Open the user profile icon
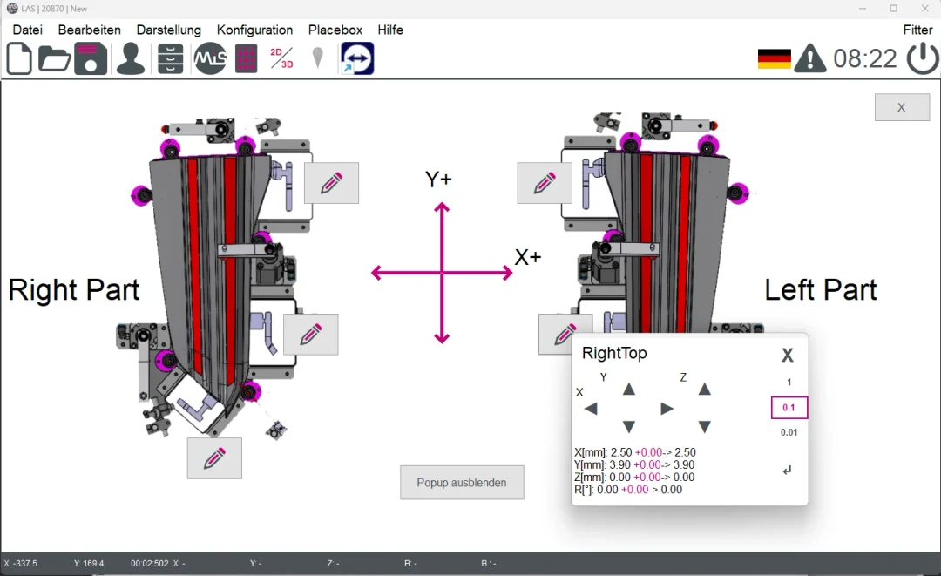941x576 pixels. [x=130, y=58]
